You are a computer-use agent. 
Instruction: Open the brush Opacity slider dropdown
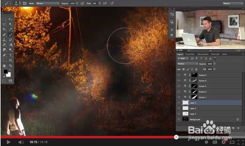(x=77, y=3)
